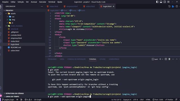
Task: Click the form breadcrumb item
Action: click(x=83, y=10)
